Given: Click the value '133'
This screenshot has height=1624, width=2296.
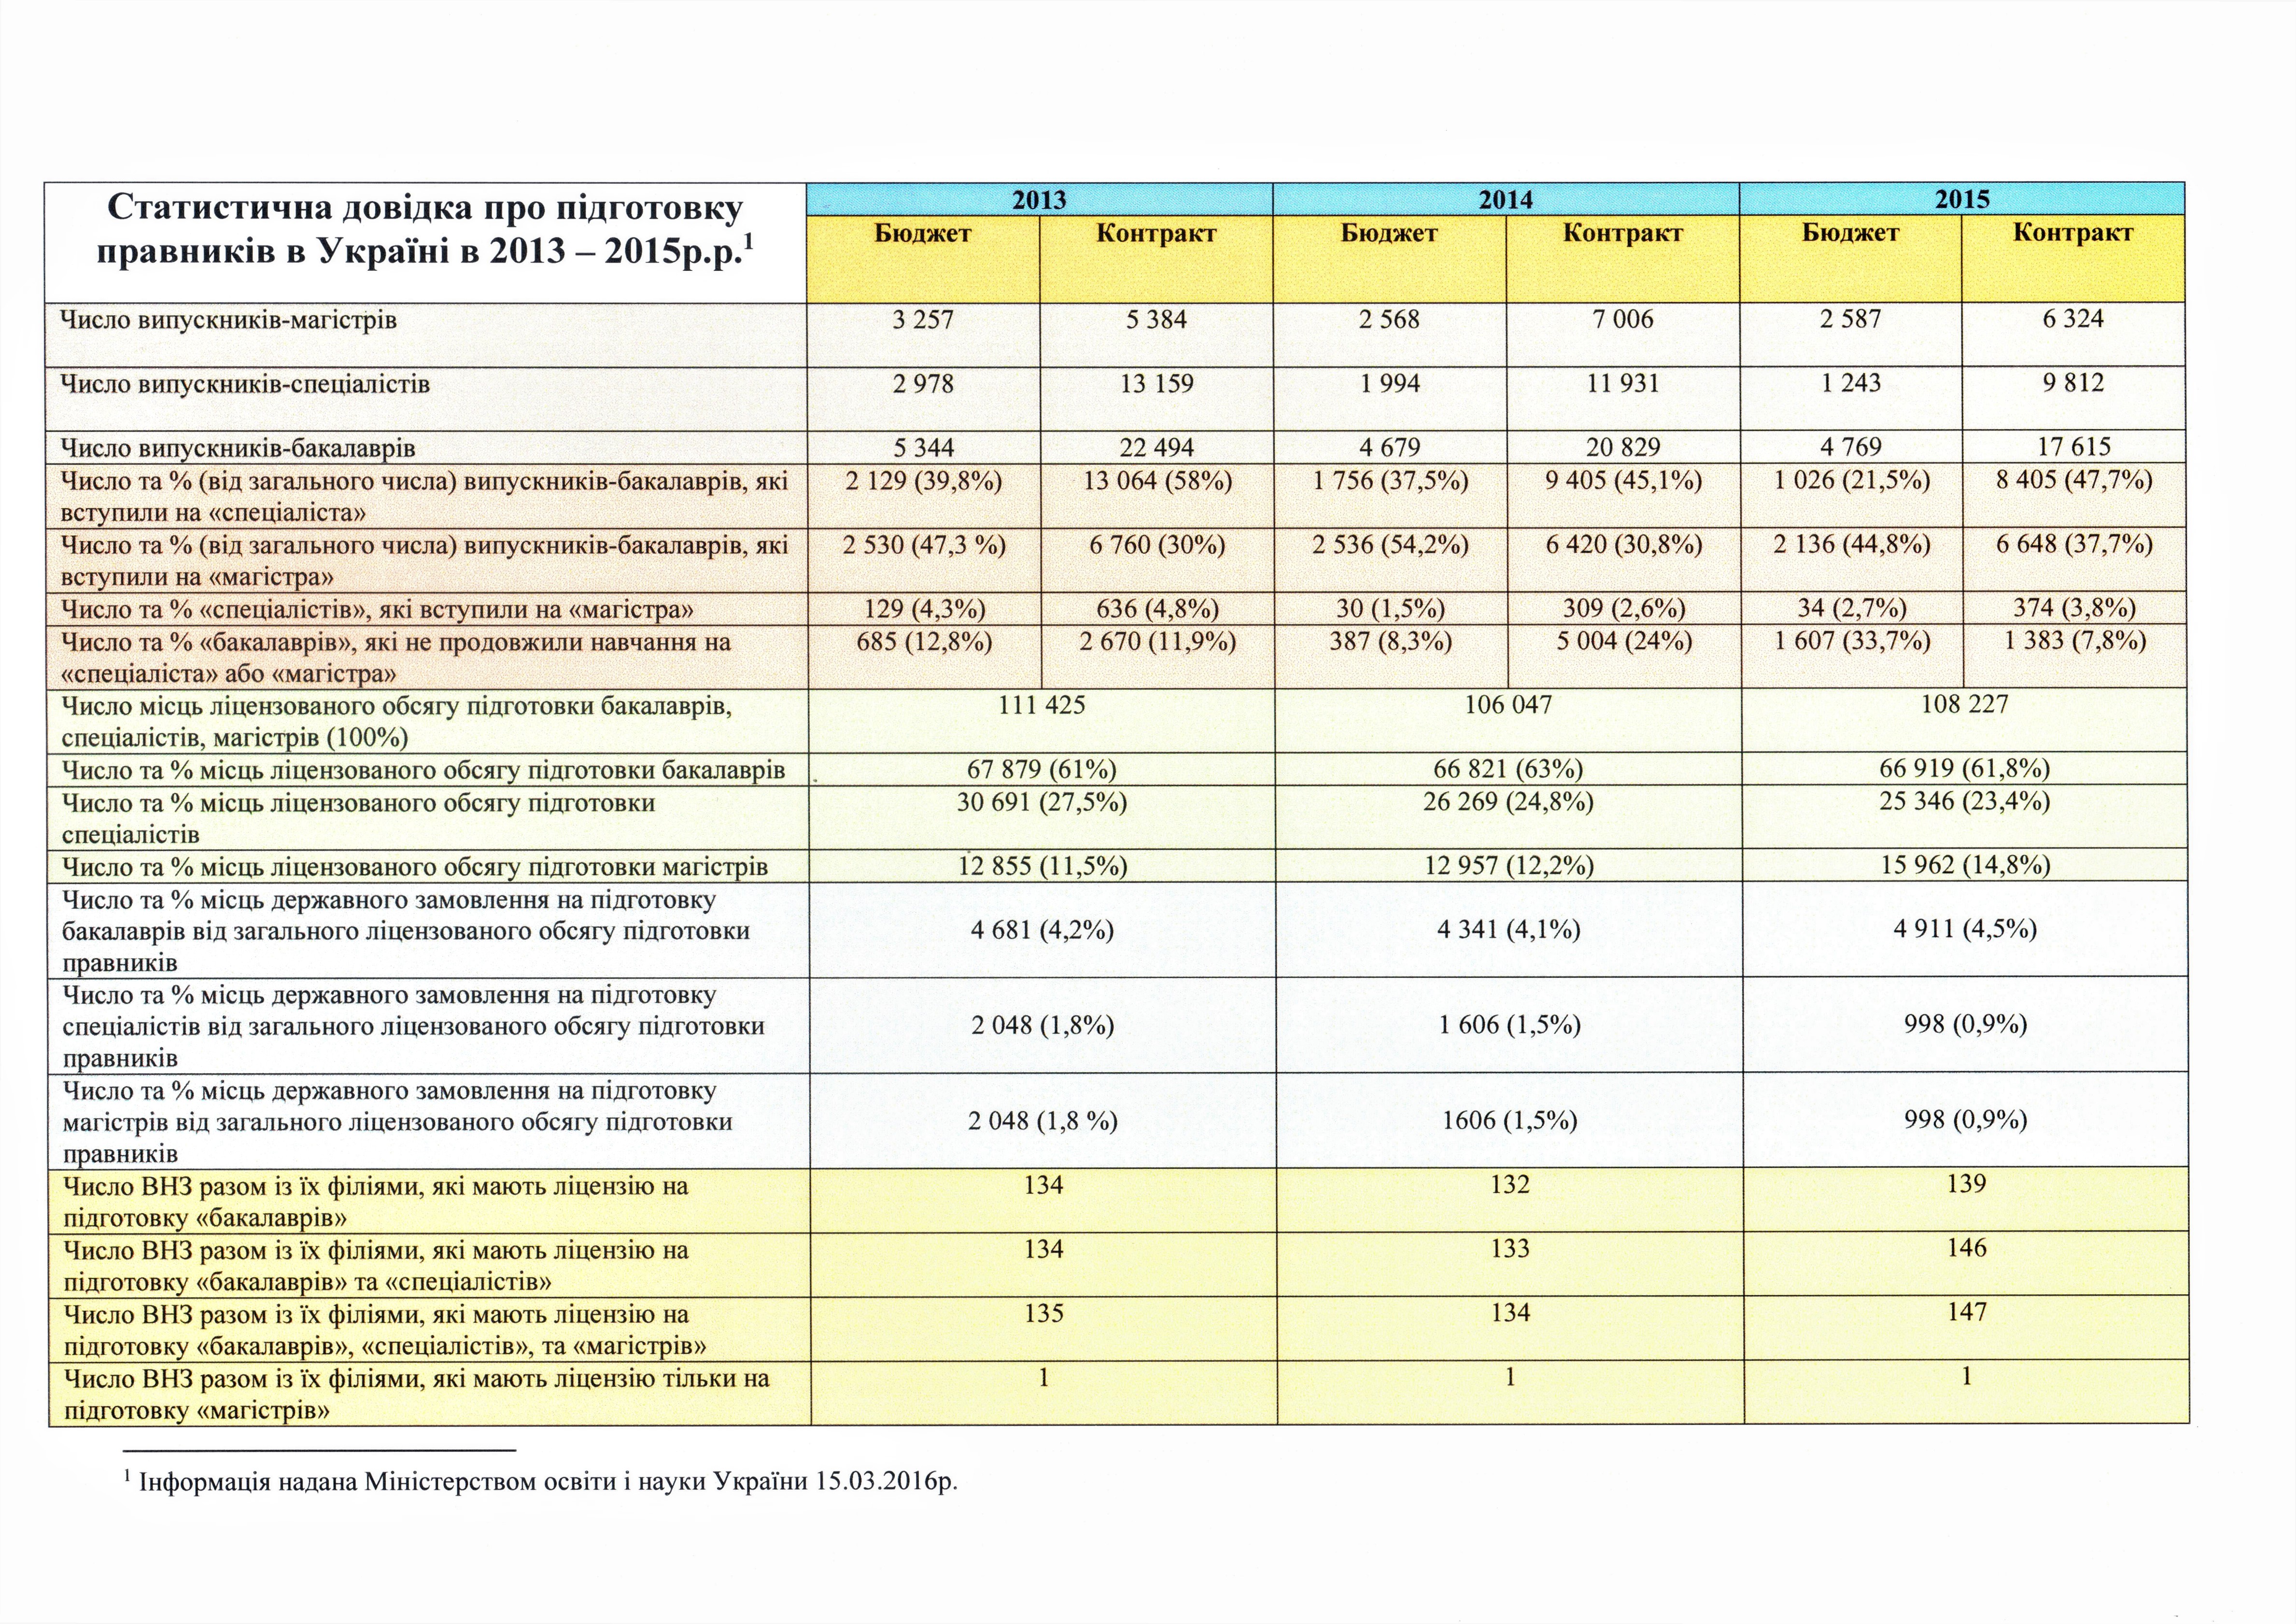Looking at the screenshot, I should (1510, 1249).
